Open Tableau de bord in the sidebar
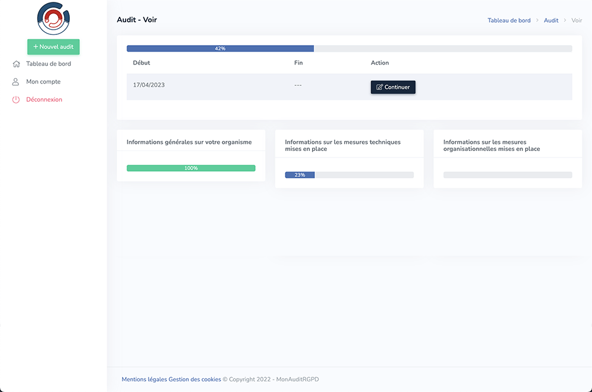The height and width of the screenshot is (392, 592). click(49, 64)
